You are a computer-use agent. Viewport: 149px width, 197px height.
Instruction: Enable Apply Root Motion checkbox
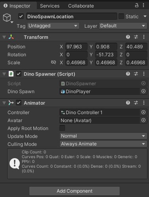click(x=62, y=128)
